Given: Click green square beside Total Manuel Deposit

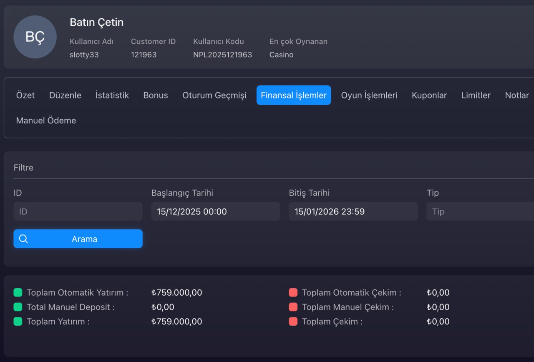Looking at the screenshot, I should (18, 307).
